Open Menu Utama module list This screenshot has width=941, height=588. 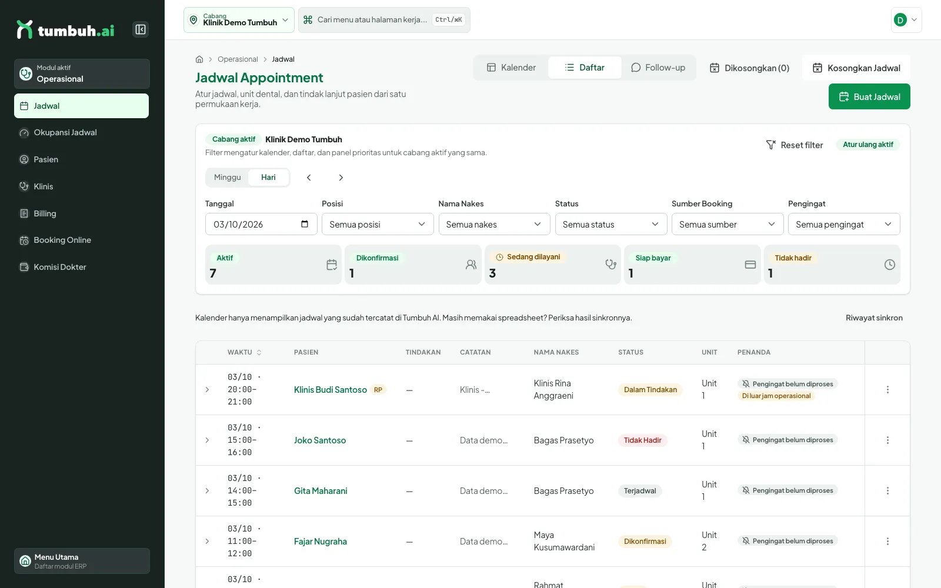[82, 561]
